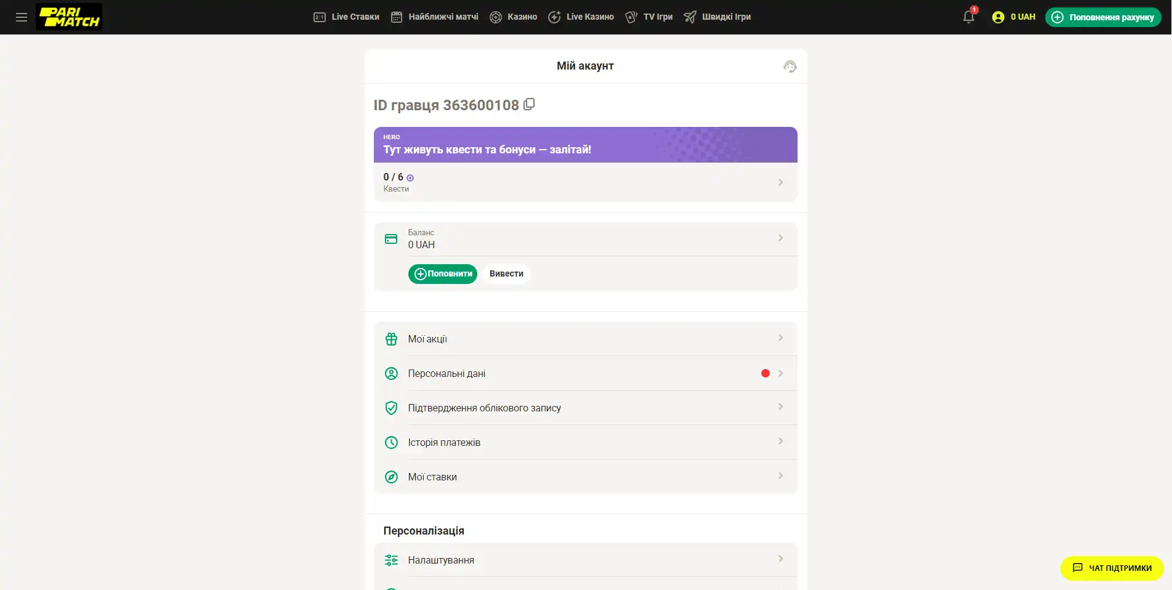Image resolution: width=1172 pixels, height=590 pixels.
Task: Expand the Баланс row arrow
Action: click(780, 238)
